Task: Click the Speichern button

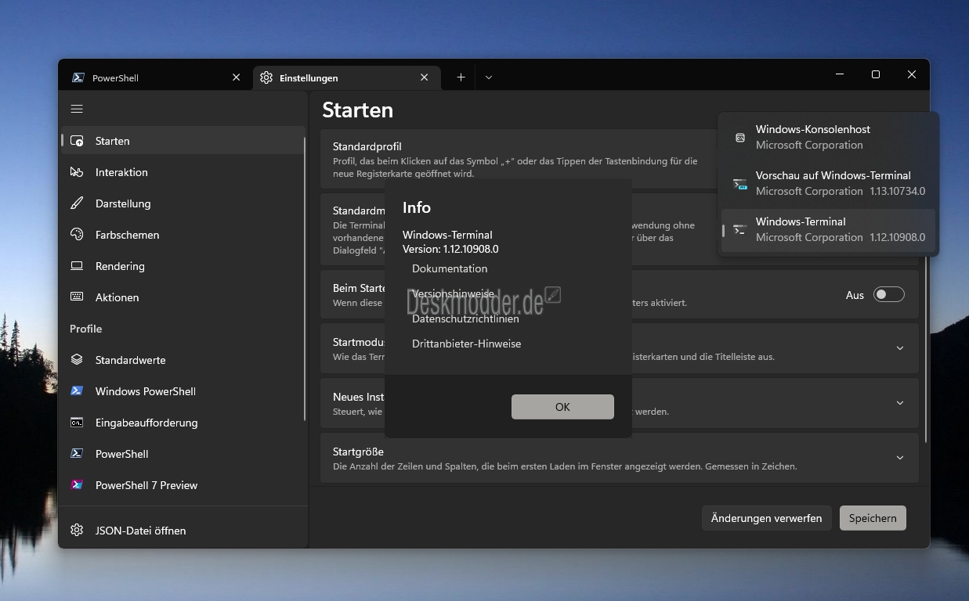Action: point(873,518)
